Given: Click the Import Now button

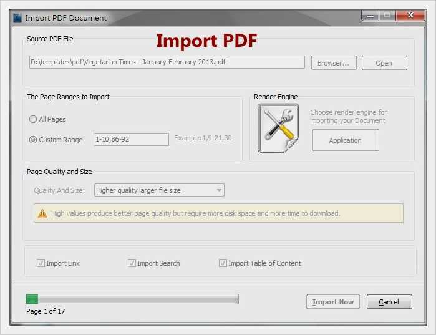Looking at the screenshot, I should tap(333, 302).
